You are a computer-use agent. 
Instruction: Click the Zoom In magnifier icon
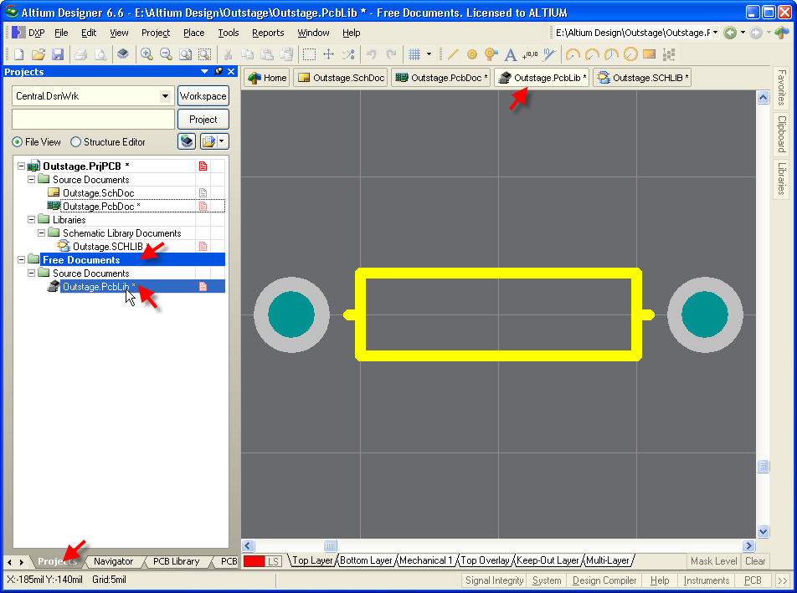pos(147,54)
